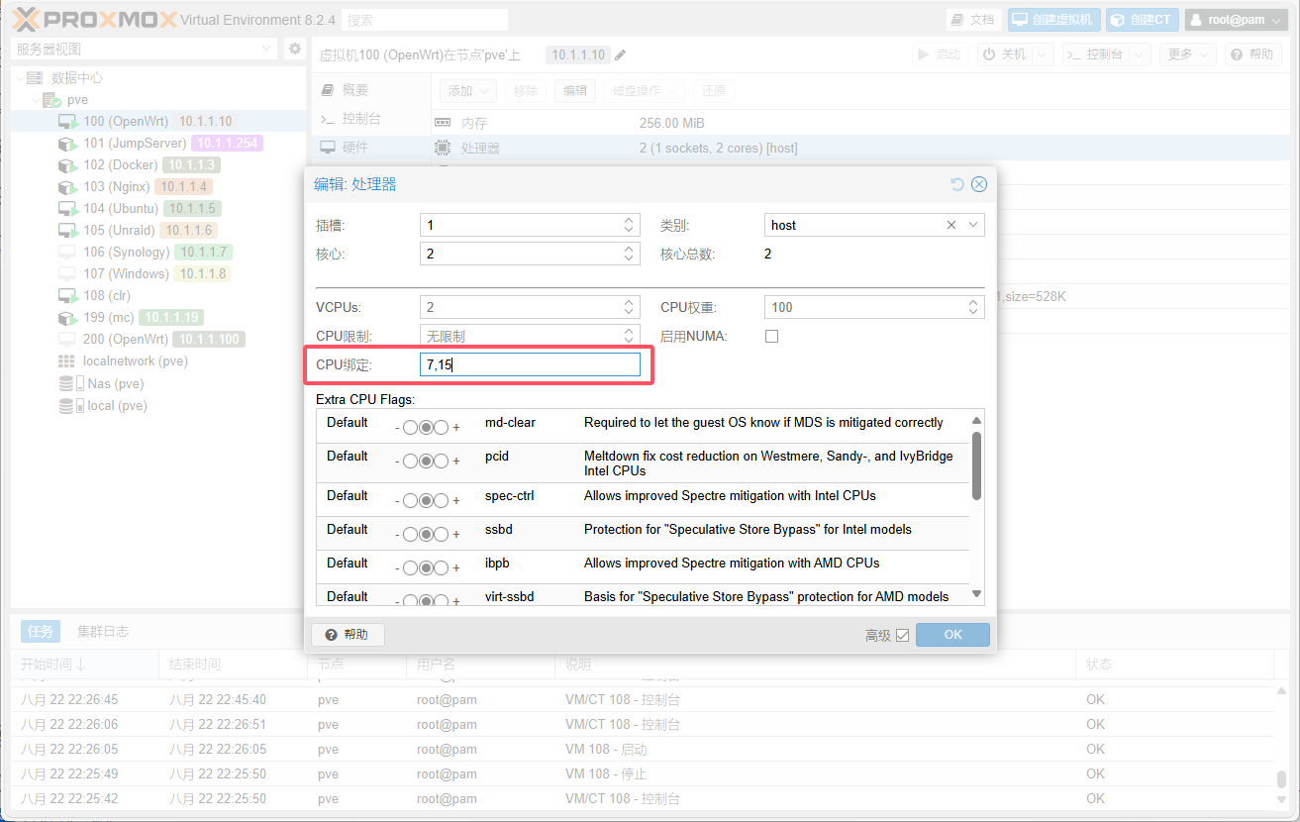This screenshot has height=822, width=1300.
Task: Click the 插槽 sockets spinner
Action: click(x=629, y=225)
